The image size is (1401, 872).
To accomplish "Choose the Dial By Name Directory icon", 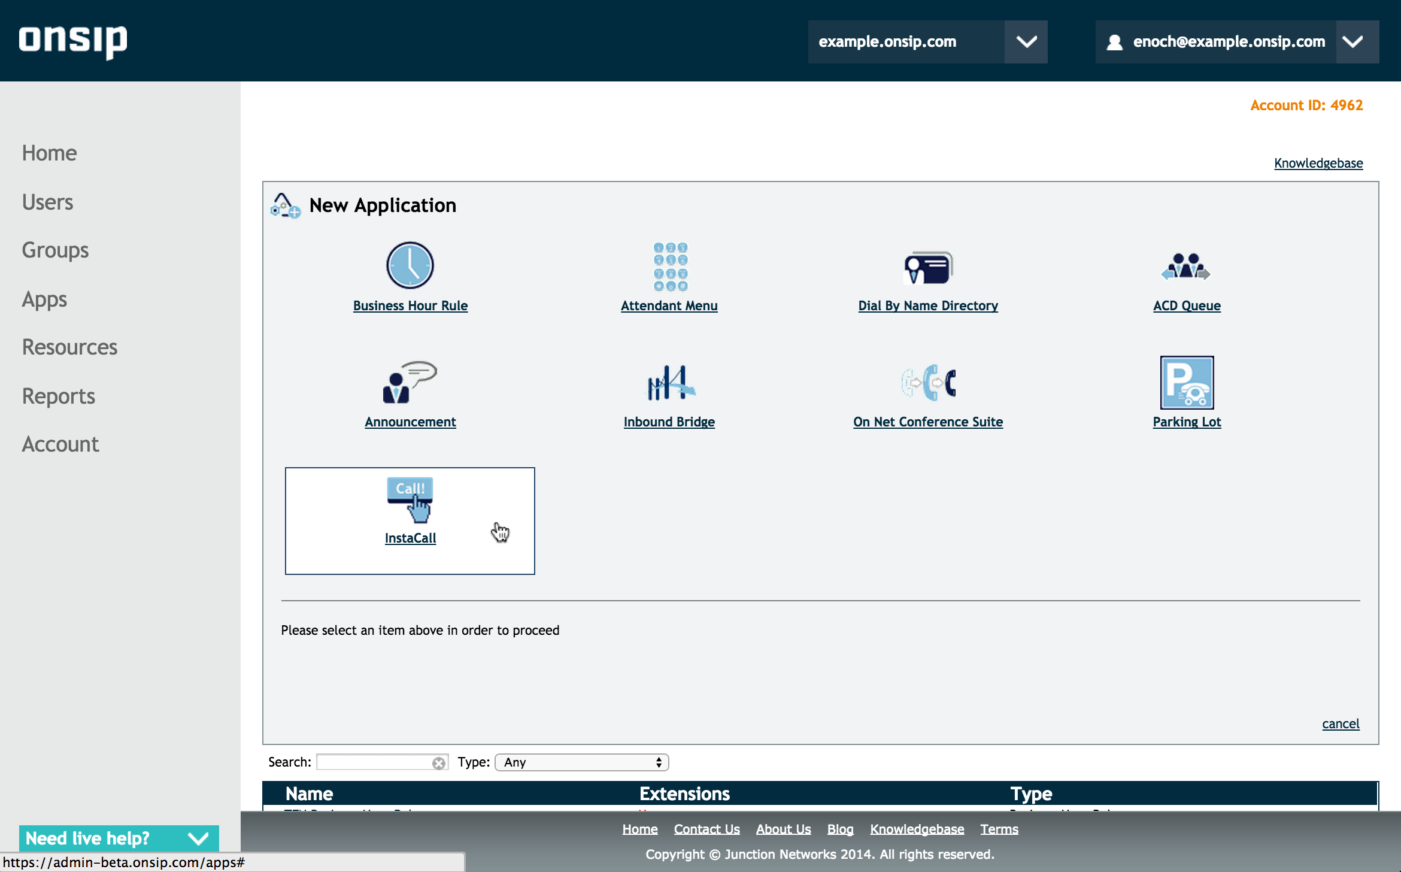I will click(928, 268).
